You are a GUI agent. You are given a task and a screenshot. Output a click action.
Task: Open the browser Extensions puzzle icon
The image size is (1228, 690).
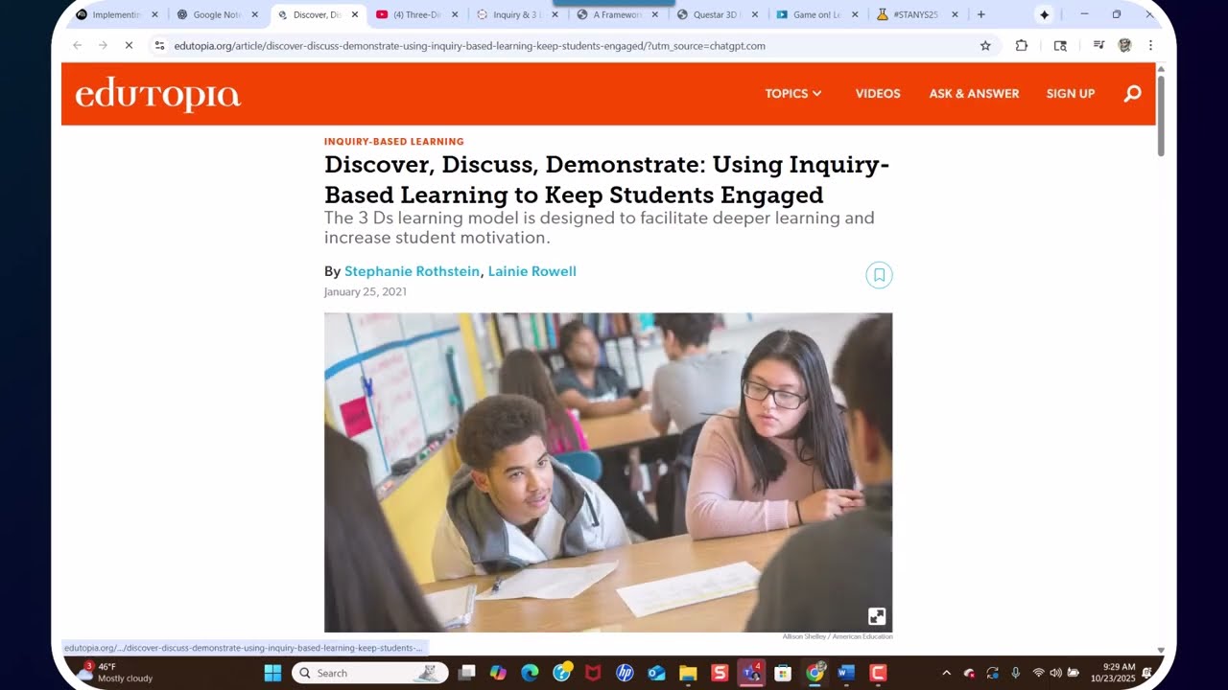tap(1022, 45)
